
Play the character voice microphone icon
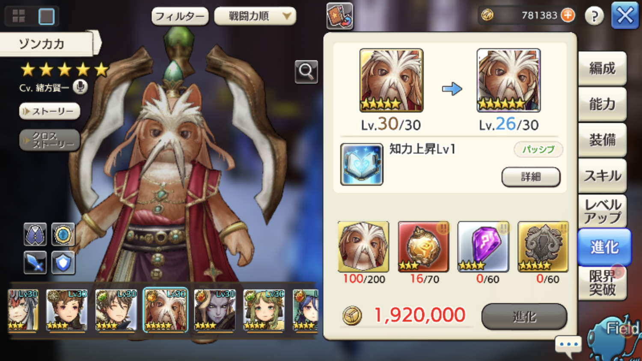(80, 87)
